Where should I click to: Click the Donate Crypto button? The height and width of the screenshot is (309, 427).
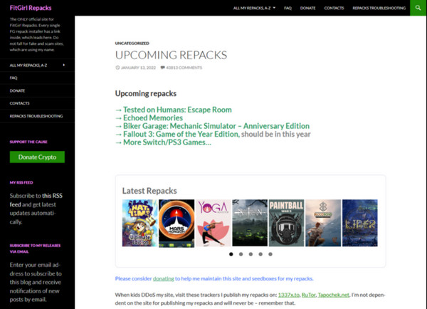click(x=37, y=157)
